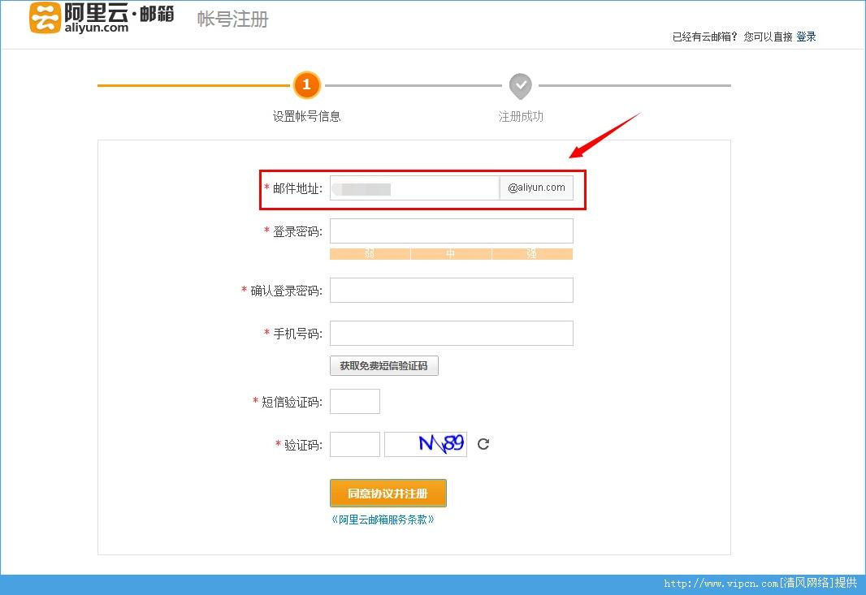Focus the 登录密码 password field
Screen dimensions: 866x595
point(451,231)
